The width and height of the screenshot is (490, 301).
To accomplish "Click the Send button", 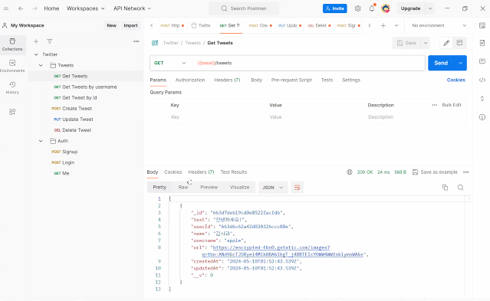I will 441,63.
